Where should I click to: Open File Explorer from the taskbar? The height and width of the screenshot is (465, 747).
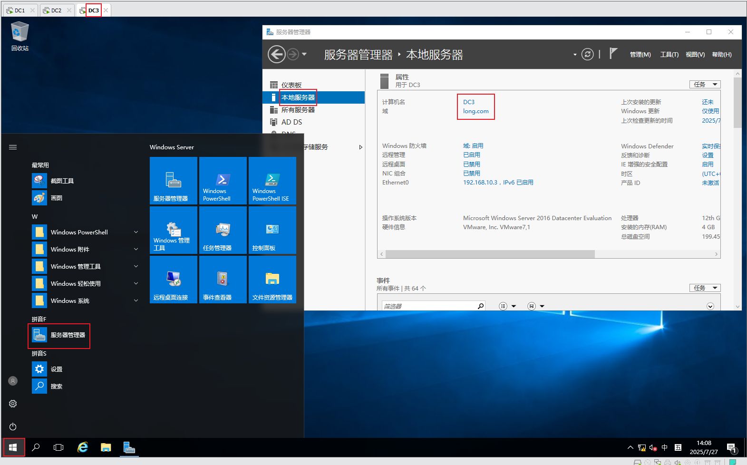click(x=106, y=447)
